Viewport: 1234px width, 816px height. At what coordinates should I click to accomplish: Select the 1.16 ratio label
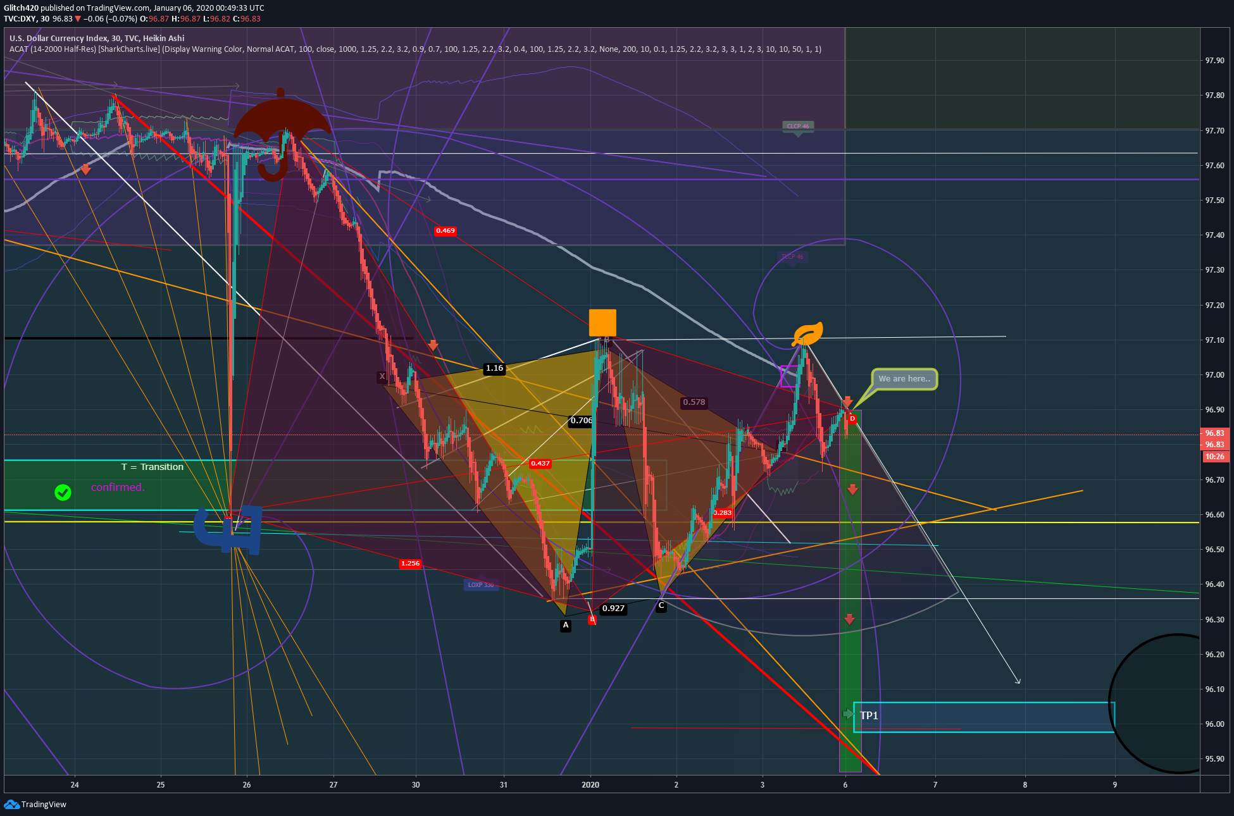click(494, 368)
